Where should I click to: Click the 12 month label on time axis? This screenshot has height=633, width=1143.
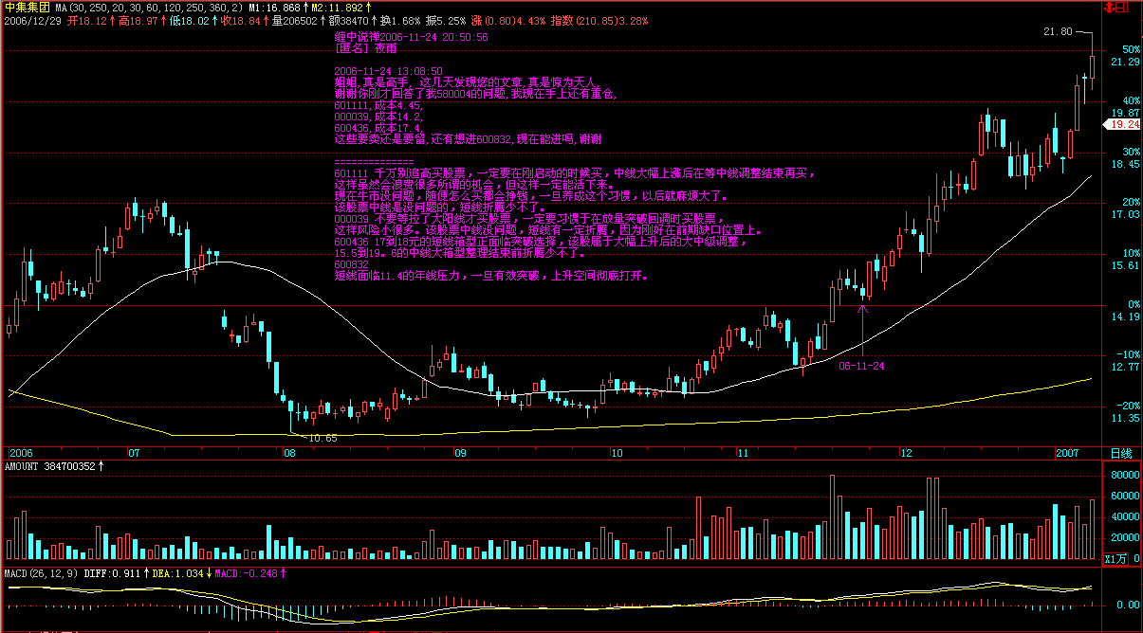906,454
